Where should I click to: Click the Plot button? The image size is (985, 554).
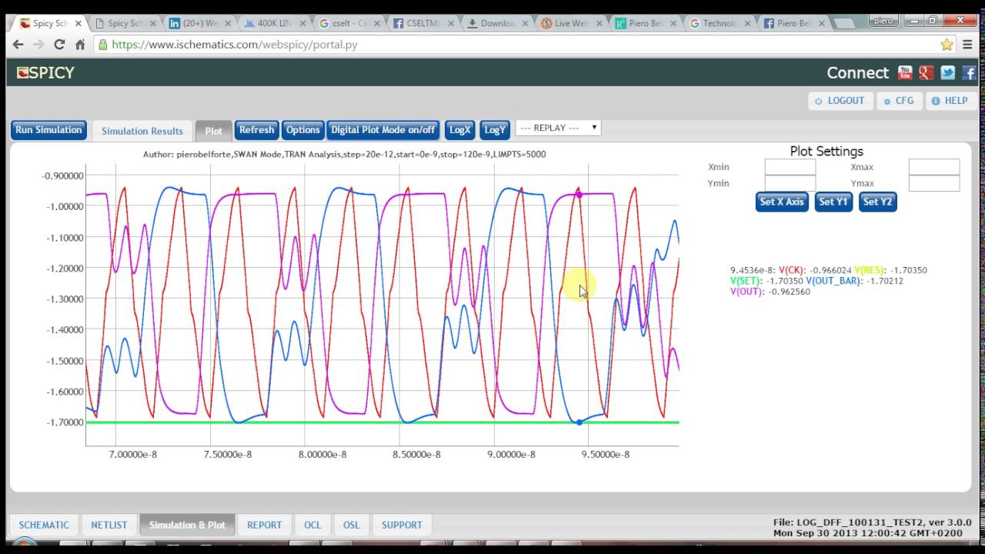(x=213, y=131)
